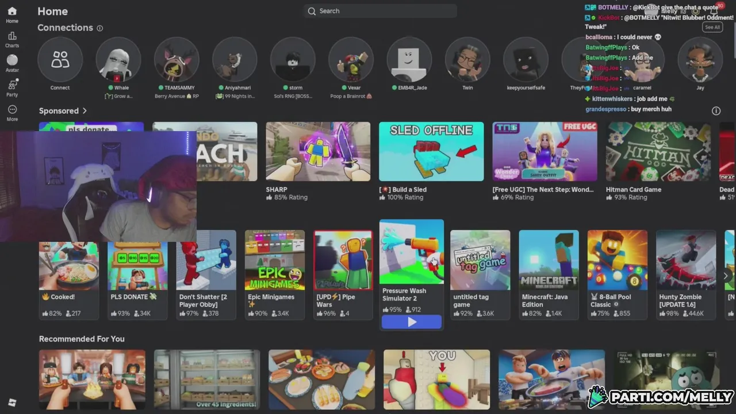Click the Connect people icon
This screenshot has width=736, height=414.
(60, 60)
